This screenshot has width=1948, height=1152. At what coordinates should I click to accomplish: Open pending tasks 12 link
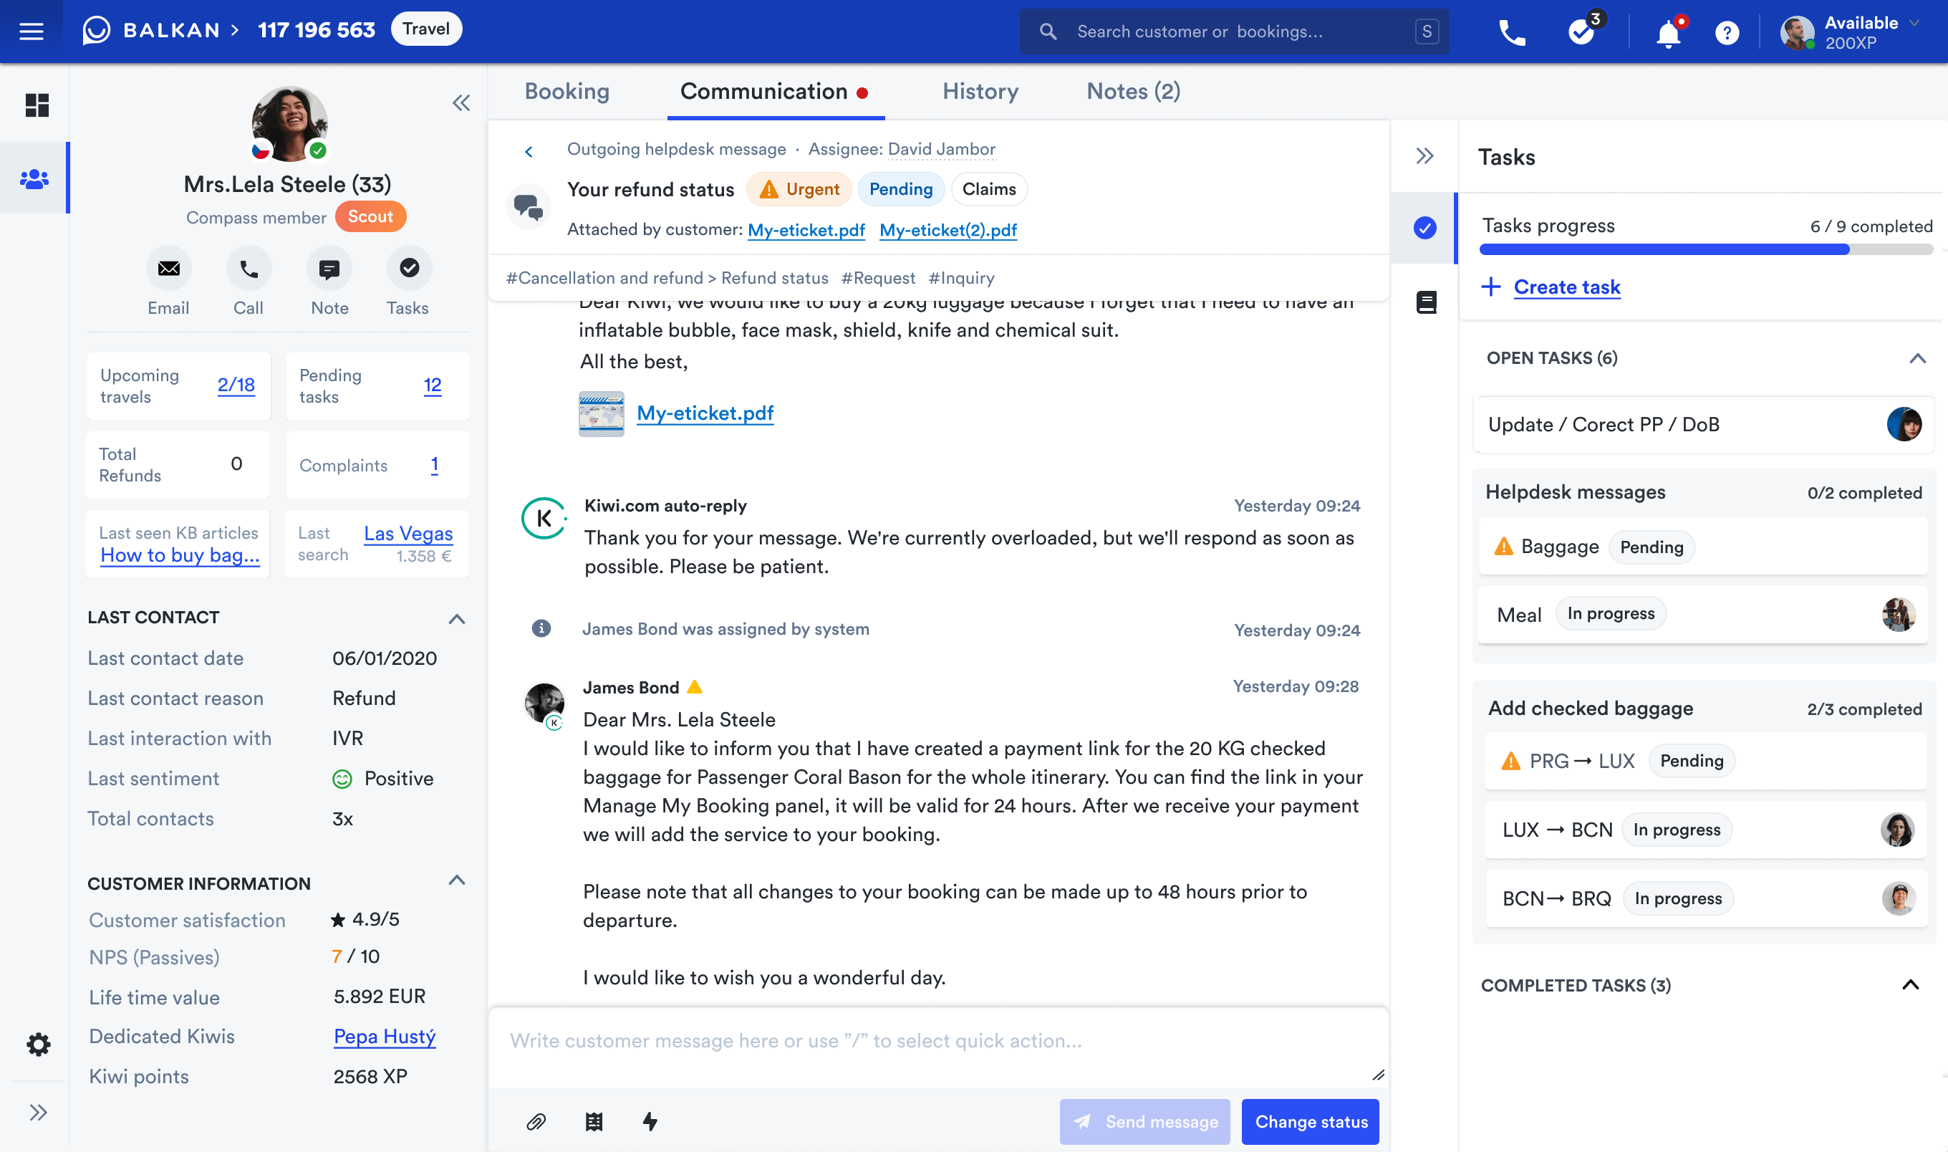[x=432, y=385]
